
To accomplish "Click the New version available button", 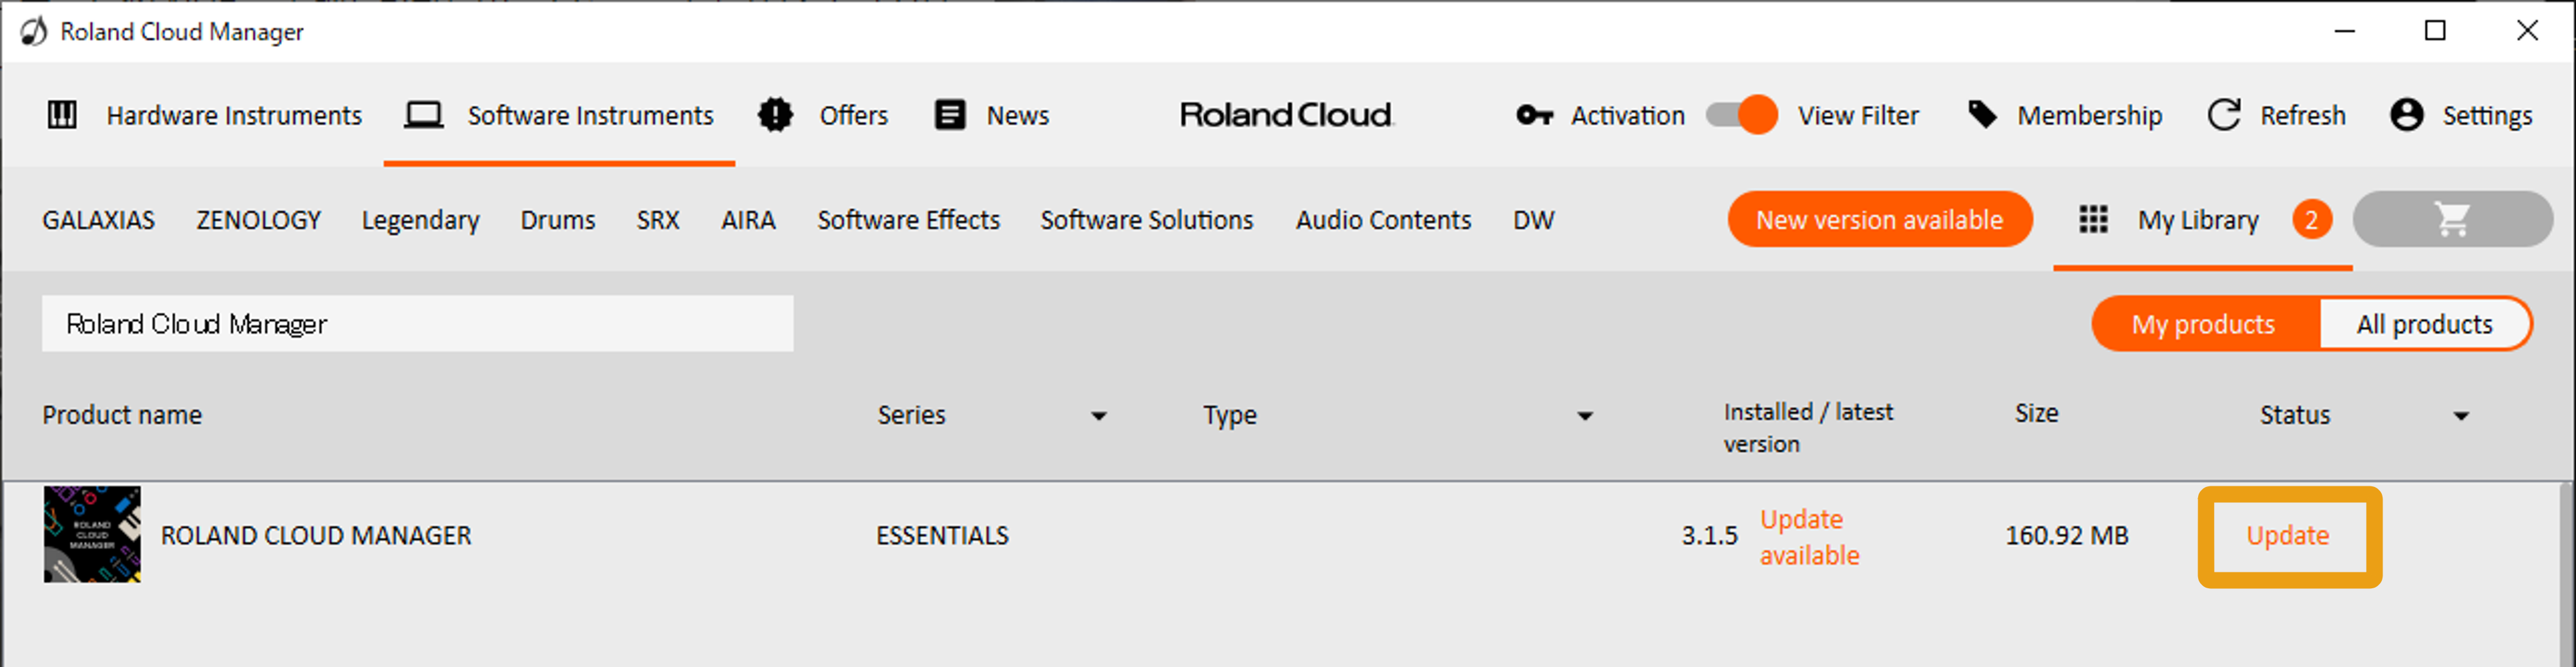I will (1879, 219).
